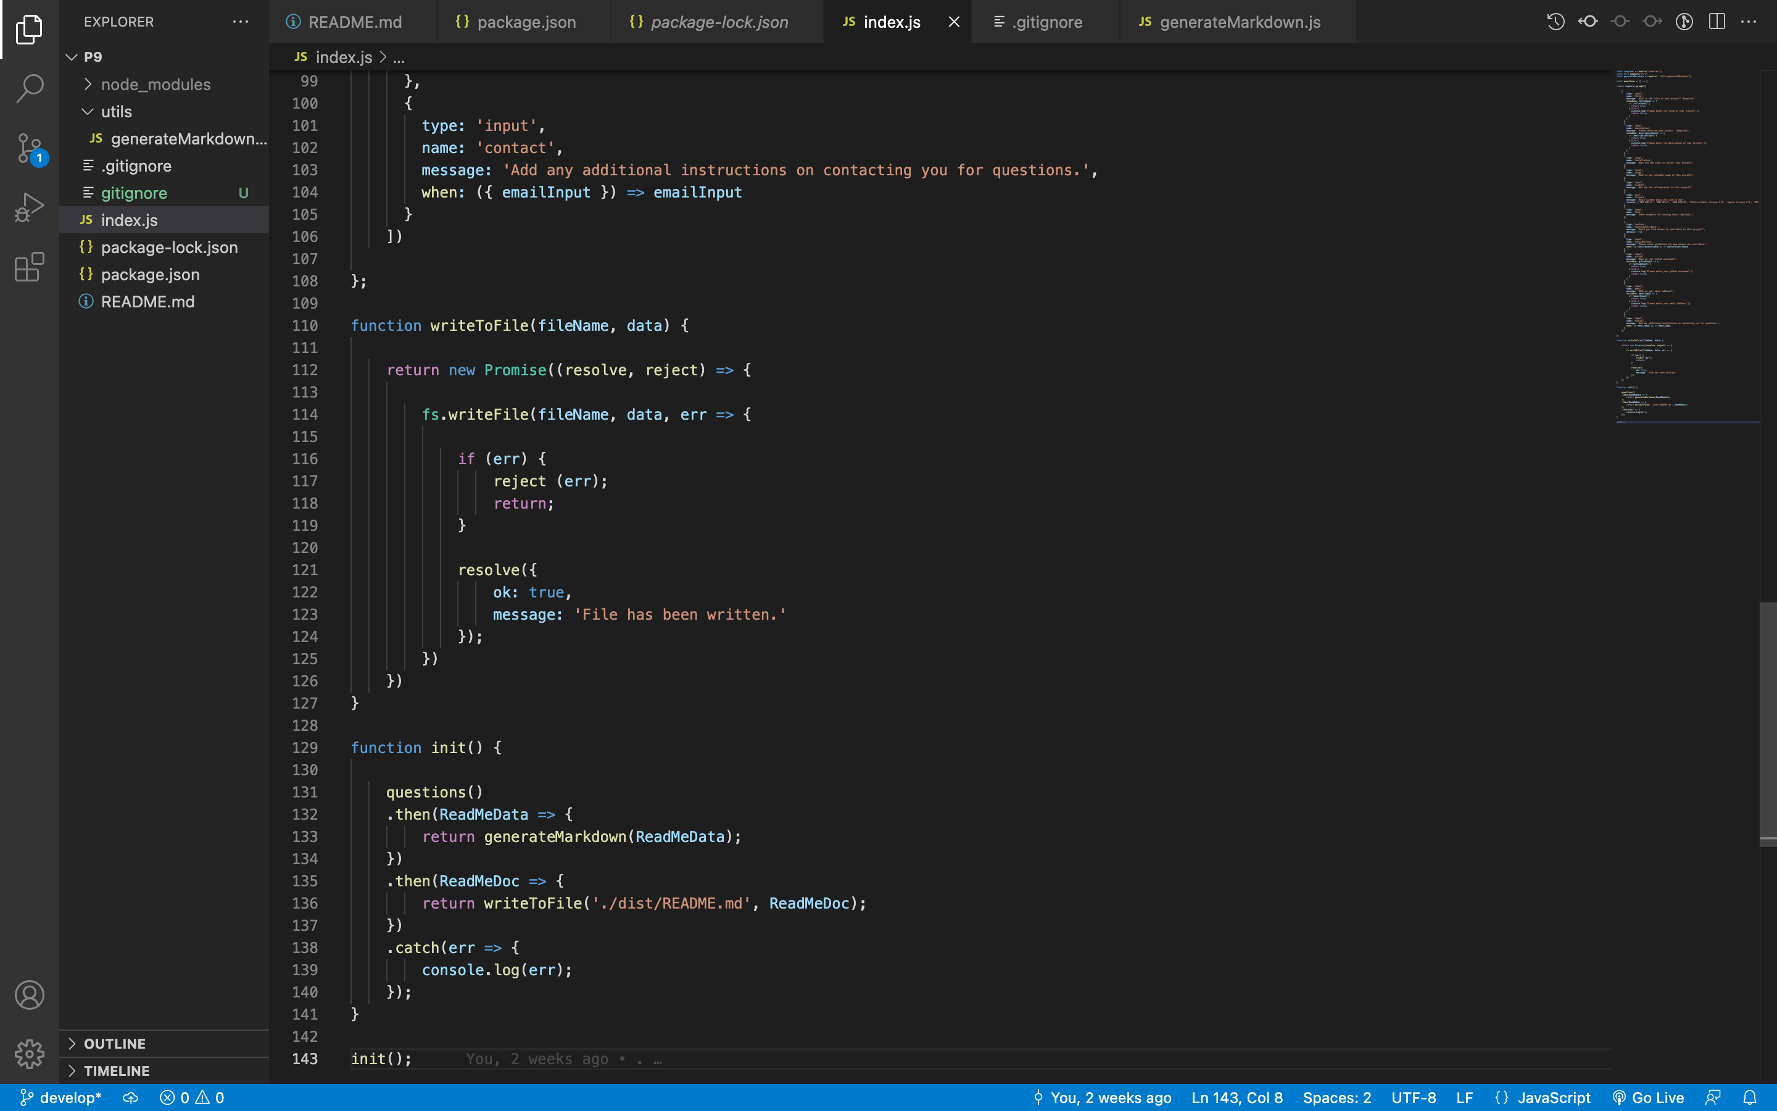
Task: Open the Manage gear icon
Action: click(x=30, y=1054)
